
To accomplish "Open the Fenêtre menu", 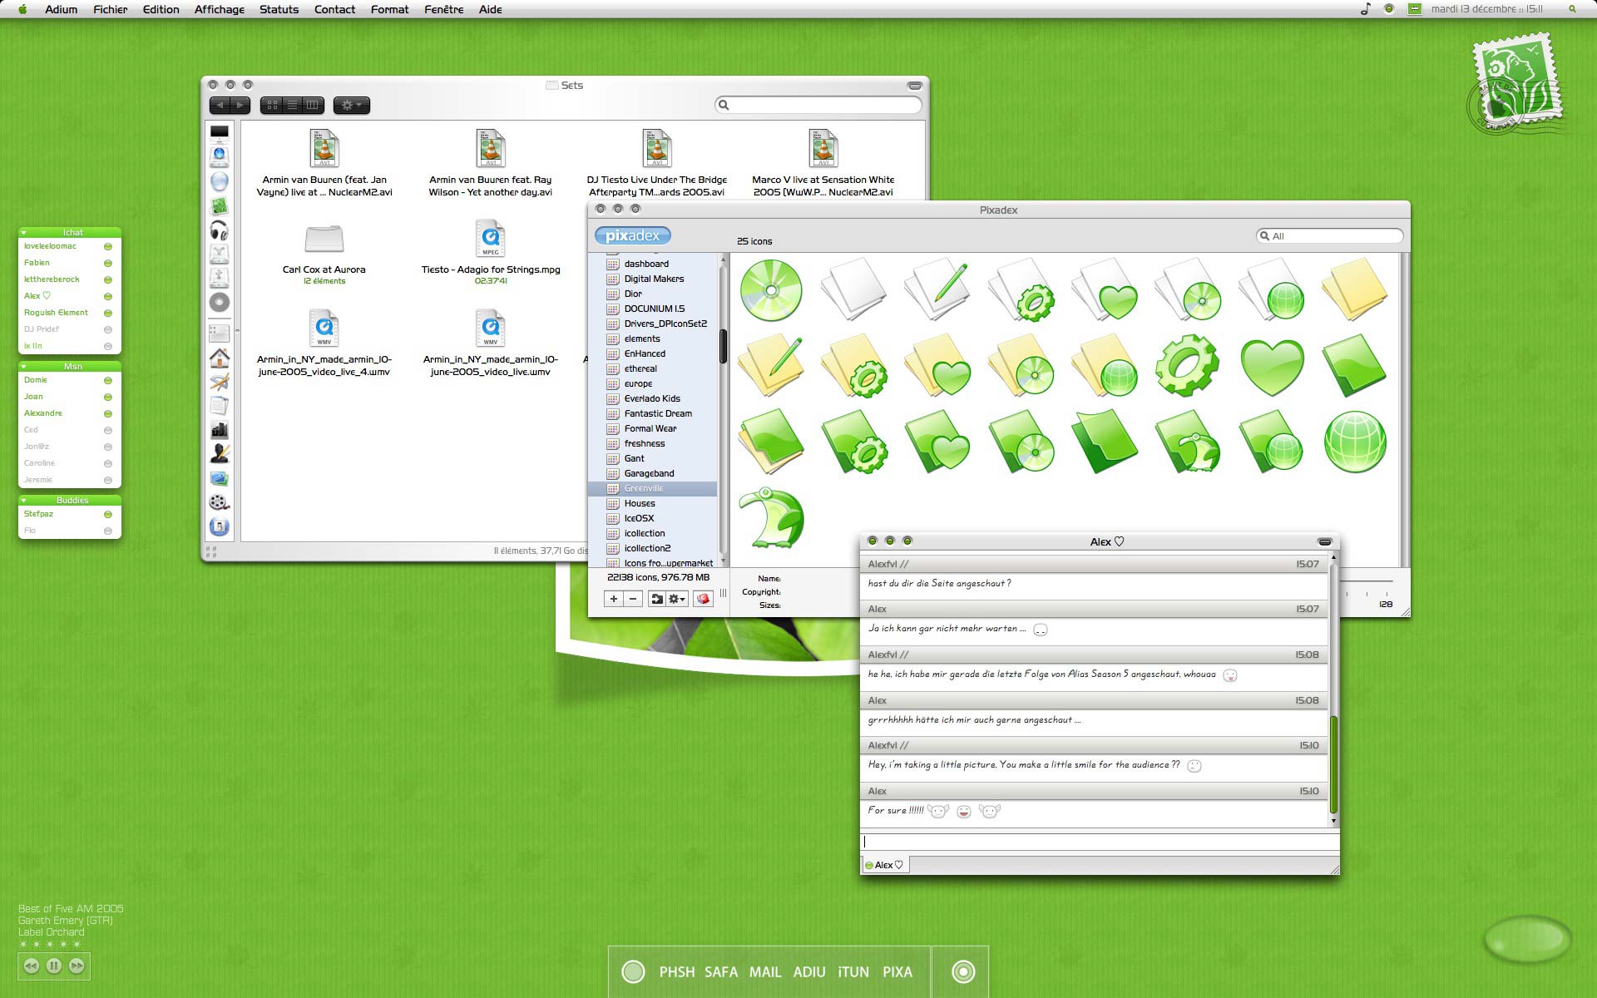I will tap(443, 9).
